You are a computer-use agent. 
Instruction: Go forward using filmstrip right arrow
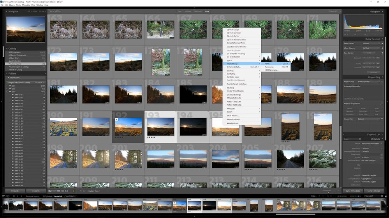click(x=21, y=196)
